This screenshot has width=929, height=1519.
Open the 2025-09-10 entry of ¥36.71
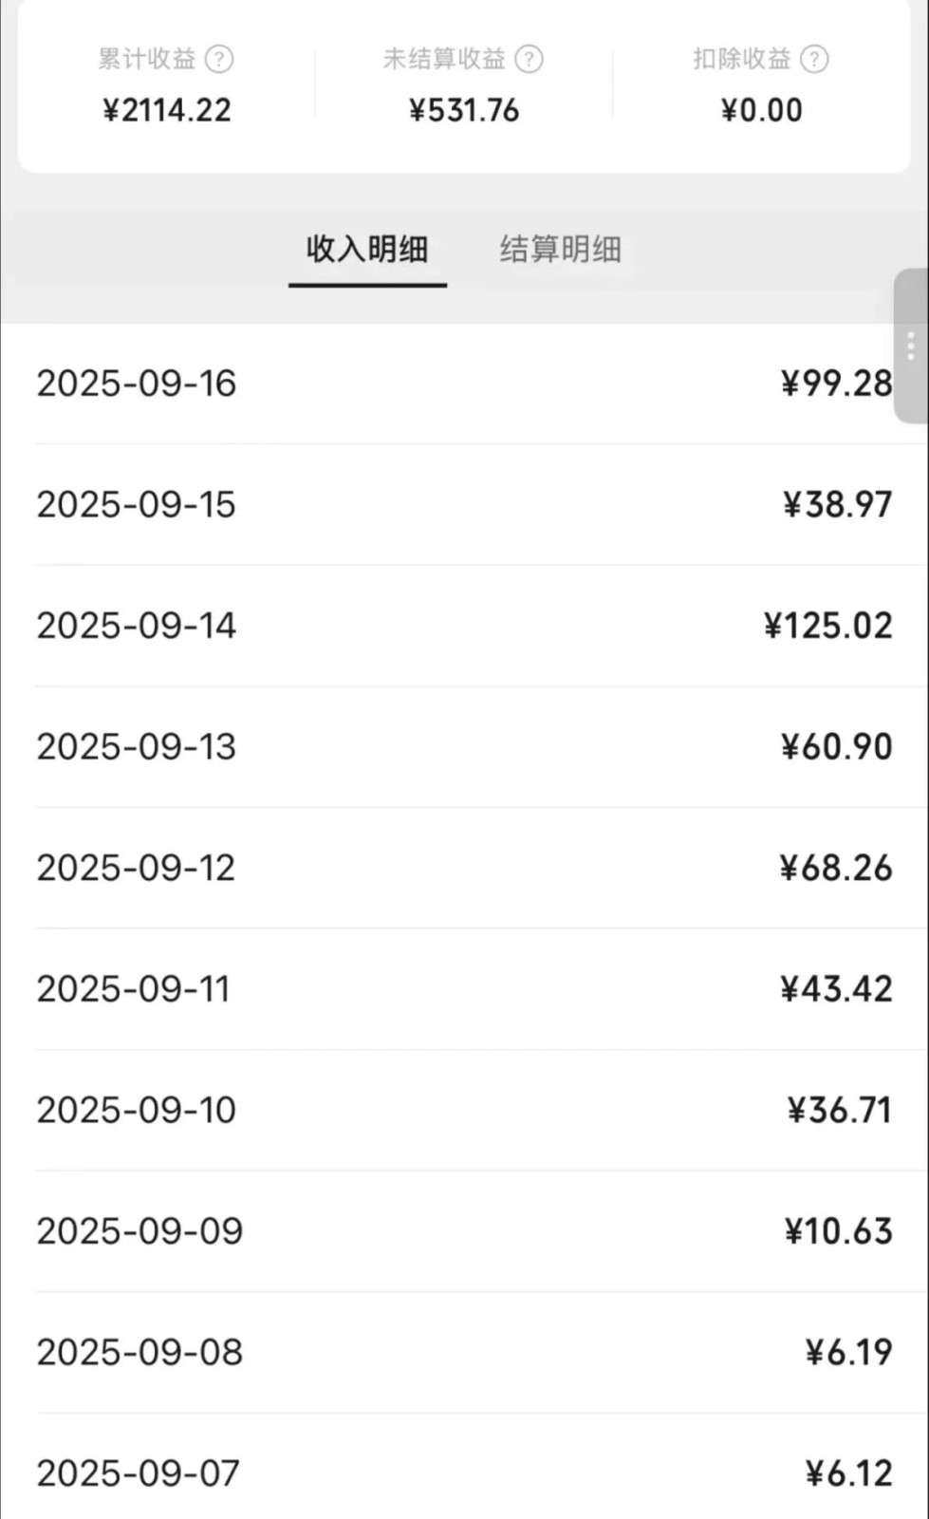464,1110
